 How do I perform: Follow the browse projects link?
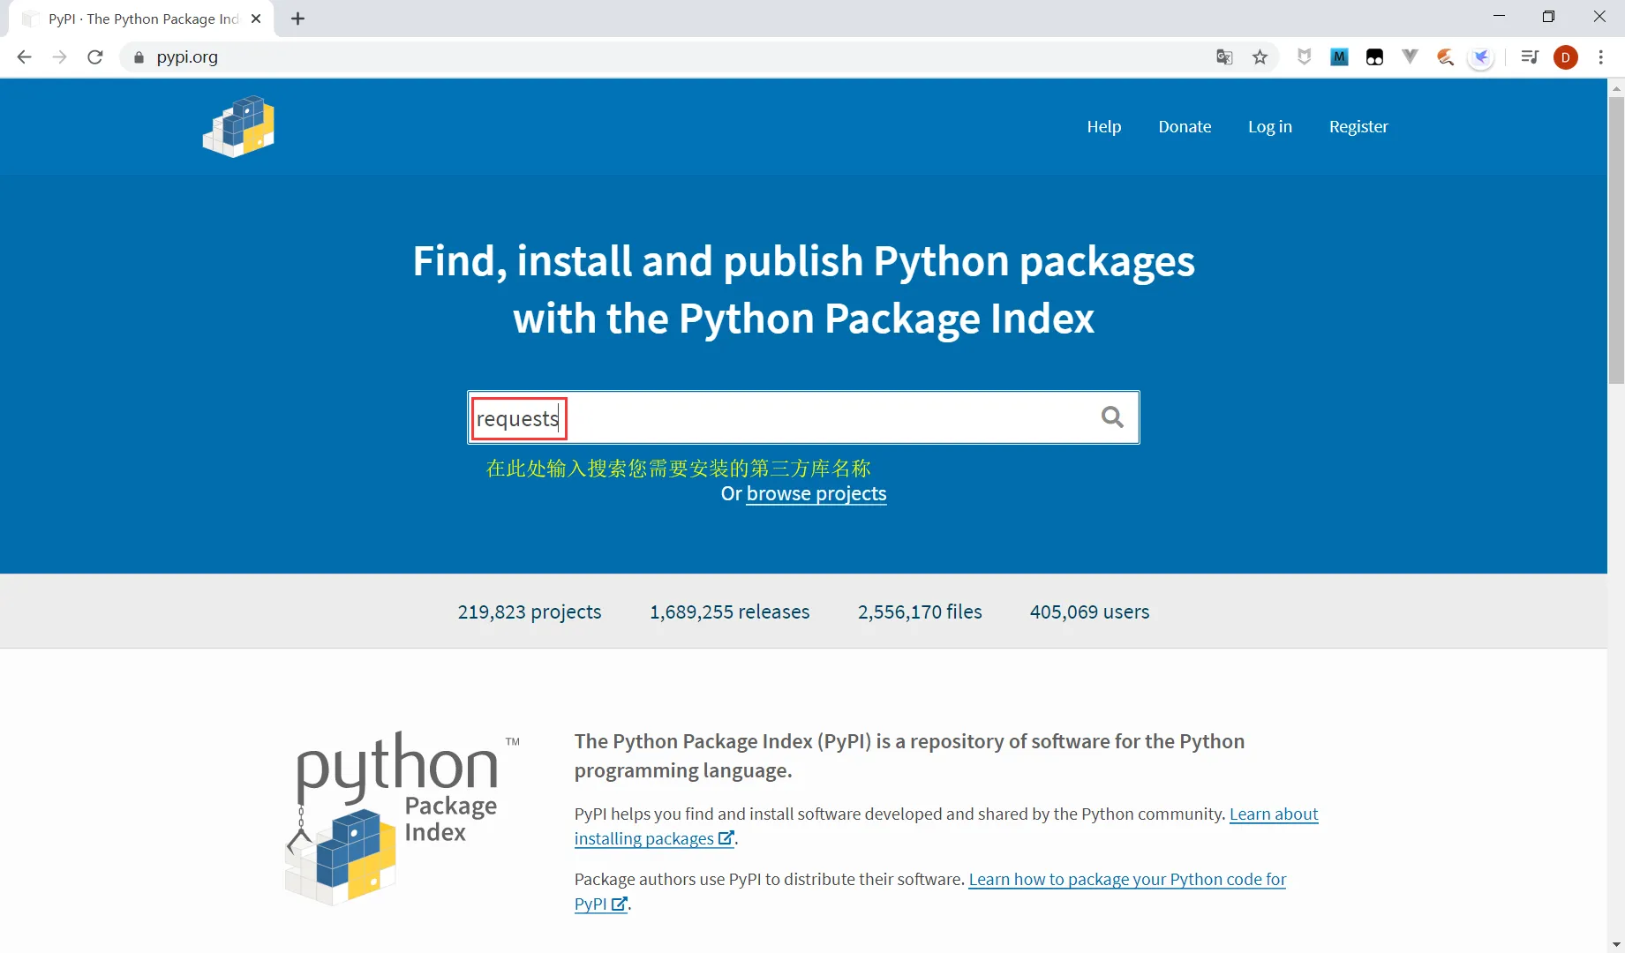816,493
